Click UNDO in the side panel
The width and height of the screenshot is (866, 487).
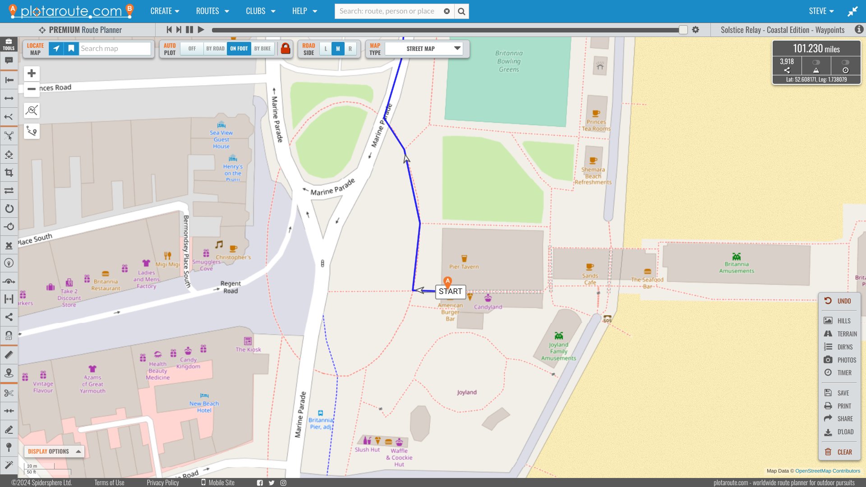[839, 301]
